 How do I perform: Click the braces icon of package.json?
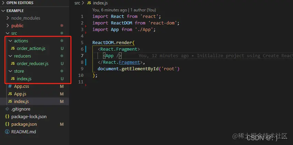(7, 124)
